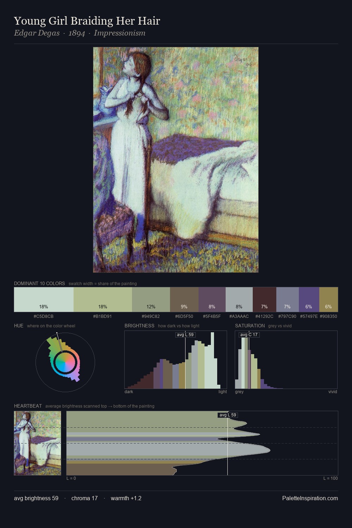The width and height of the screenshot is (352, 528).
Task: Click the 'vivid' saturation axis label
Action: tap(333, 391)
